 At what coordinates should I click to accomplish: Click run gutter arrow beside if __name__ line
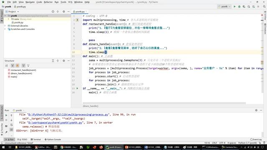tap(78, 88)
